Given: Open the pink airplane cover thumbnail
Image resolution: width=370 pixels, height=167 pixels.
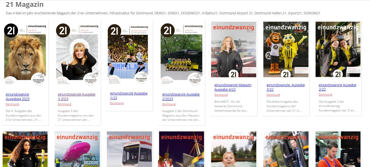Looking at the screenshot, I should pyautogui.click(x=77, y=149).
